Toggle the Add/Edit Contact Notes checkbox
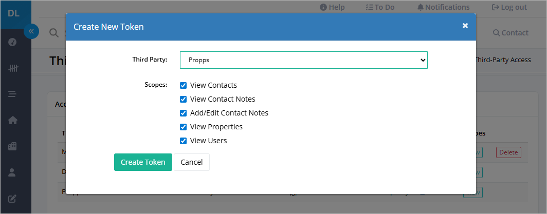The image size is (547, 214). pyautogui.click(x=183, y=113)
